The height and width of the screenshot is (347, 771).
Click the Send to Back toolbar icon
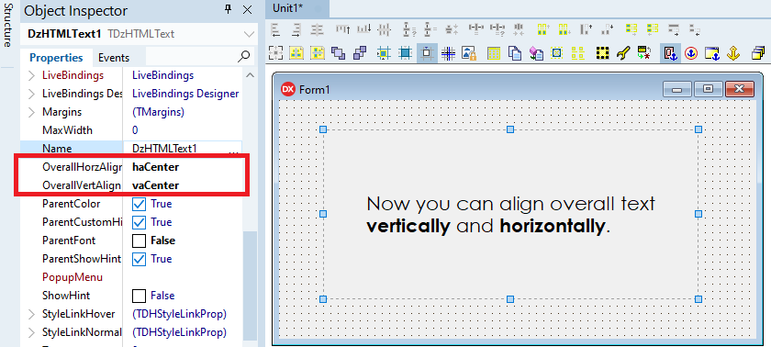pos(360,53)
